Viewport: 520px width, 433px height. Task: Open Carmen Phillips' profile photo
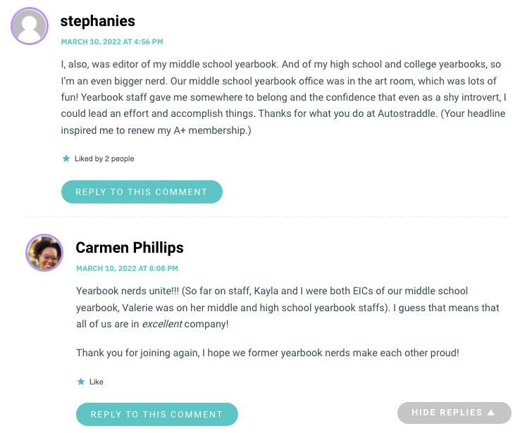pos(44,253)
